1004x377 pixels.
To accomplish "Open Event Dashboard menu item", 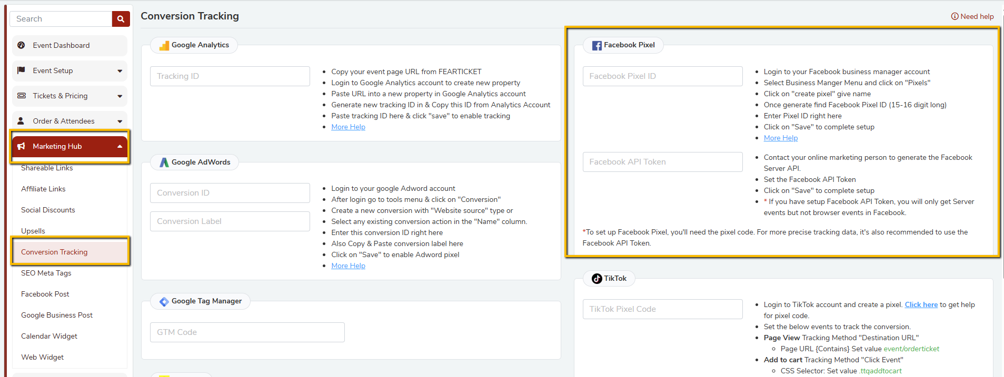I will point(69,45).
